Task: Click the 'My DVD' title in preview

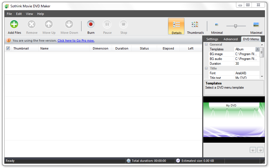Action: [231, 105]
